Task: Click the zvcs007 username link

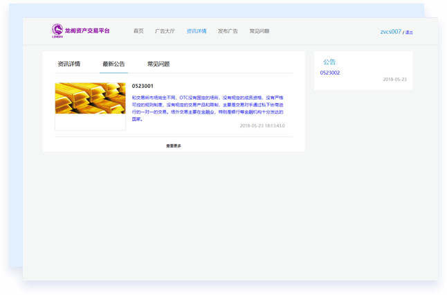Action: tap(390, 32)
